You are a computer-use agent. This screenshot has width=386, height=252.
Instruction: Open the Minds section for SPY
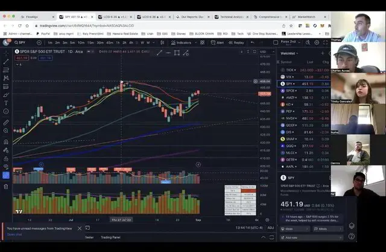click(x=328, y=229)
